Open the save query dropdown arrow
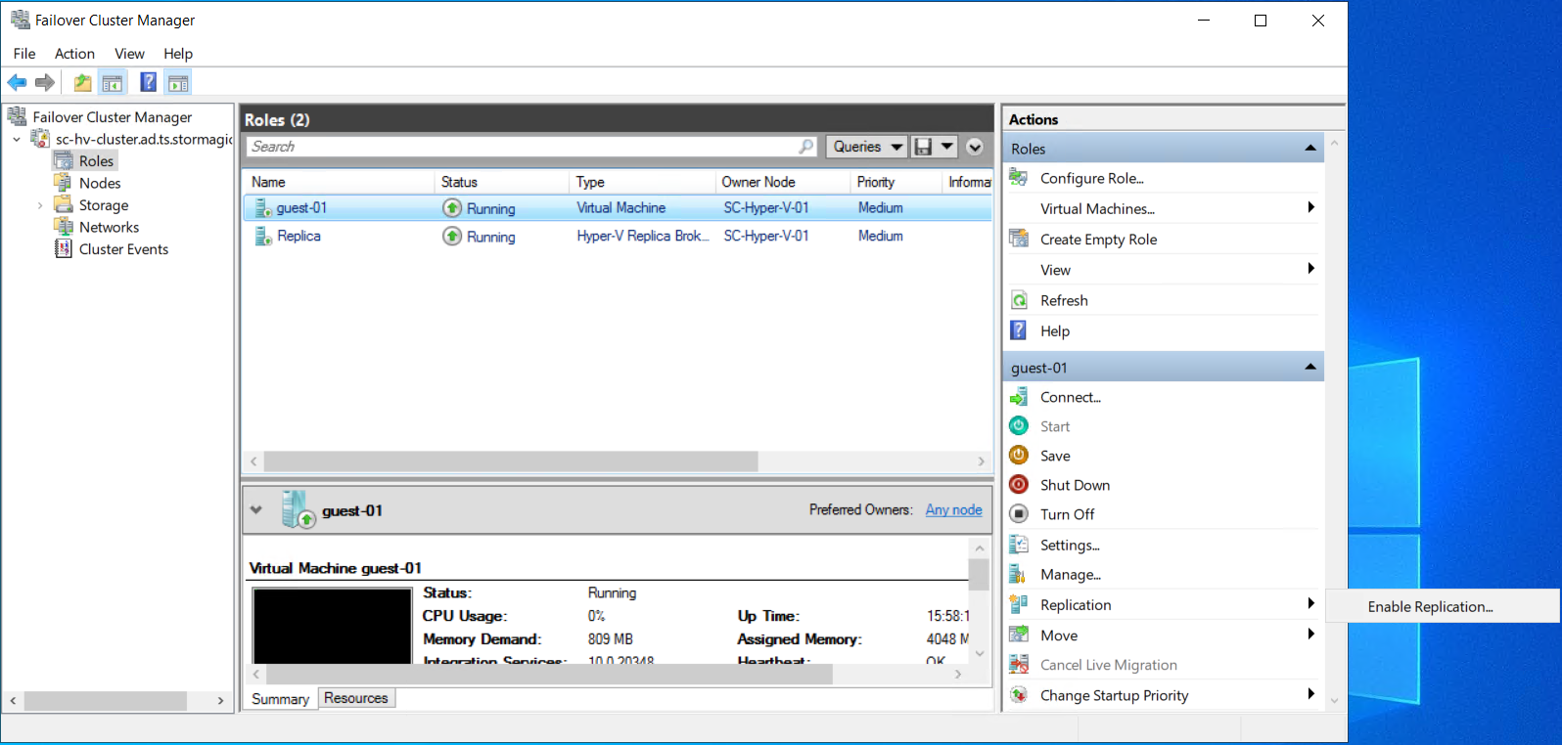Screen dimensions: 1562x745 [x=946, y=147]
